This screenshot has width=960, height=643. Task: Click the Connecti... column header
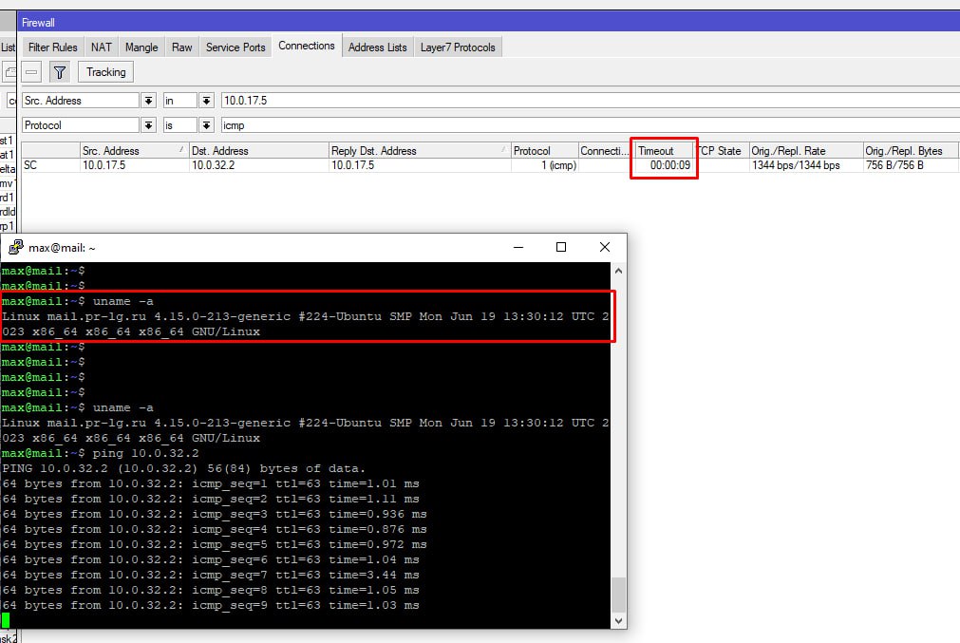[605, 151]
